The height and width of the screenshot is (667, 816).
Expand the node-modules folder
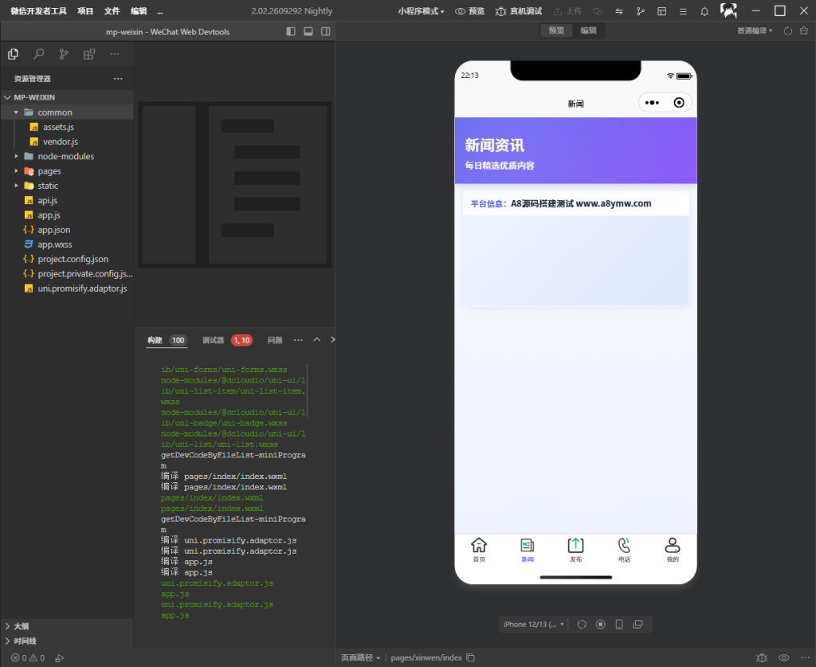(x=16, y=156)
